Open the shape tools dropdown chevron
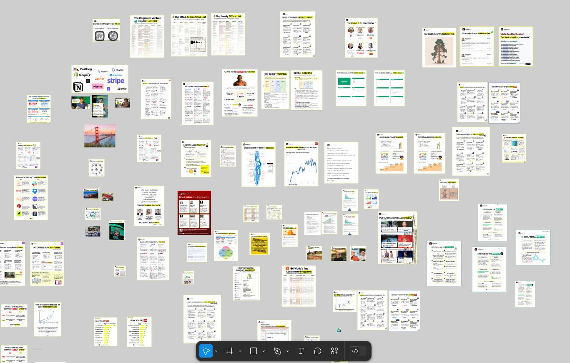The height and width of the screenshot is (363, 570). (264, 351)
